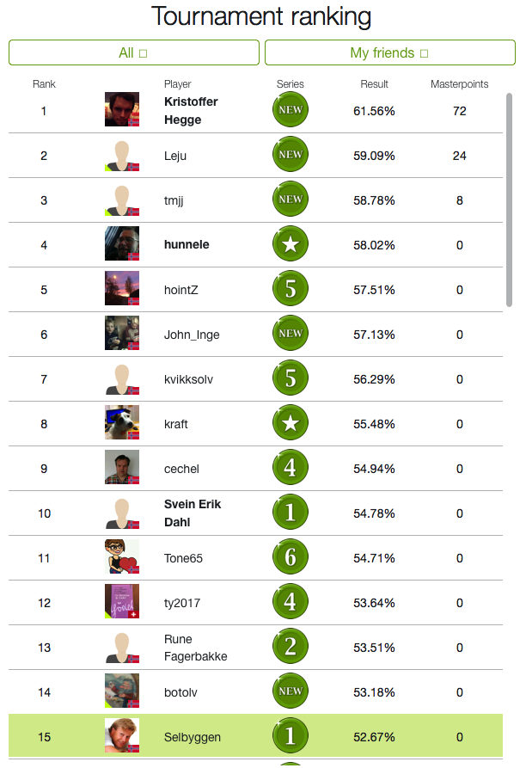Open the player name Svein Erik Dahl
Image resolution: width=520 pixels, height=768 pixels.
pos(193,513)
